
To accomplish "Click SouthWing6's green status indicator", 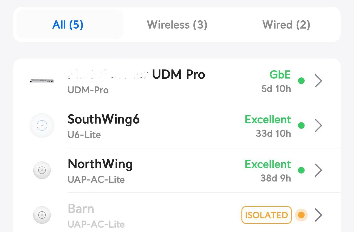I will pyautogui.click(x=301, y=125).
